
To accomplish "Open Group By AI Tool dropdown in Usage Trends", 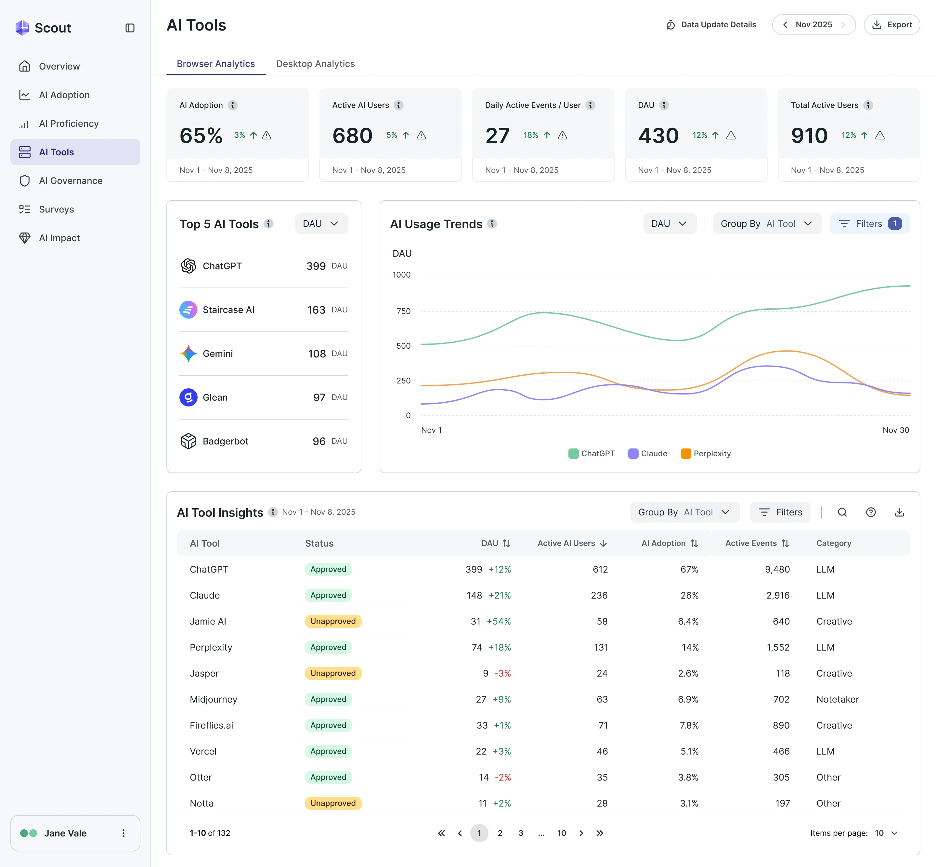I will (x=767, y=224).
